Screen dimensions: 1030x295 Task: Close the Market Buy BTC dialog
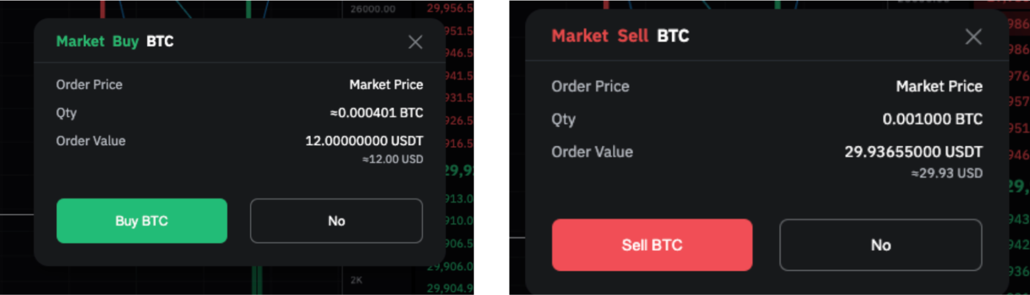pyautogui.click(x=415, y=42)
